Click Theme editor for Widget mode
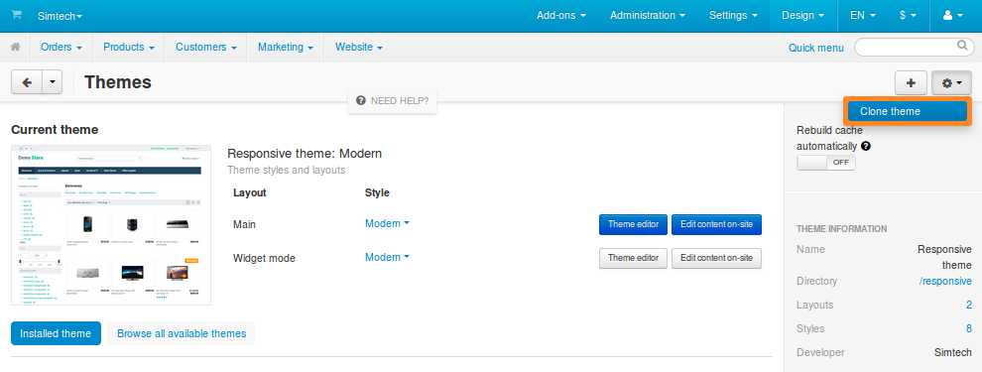 pyautogui.click(x=633, y=258)
